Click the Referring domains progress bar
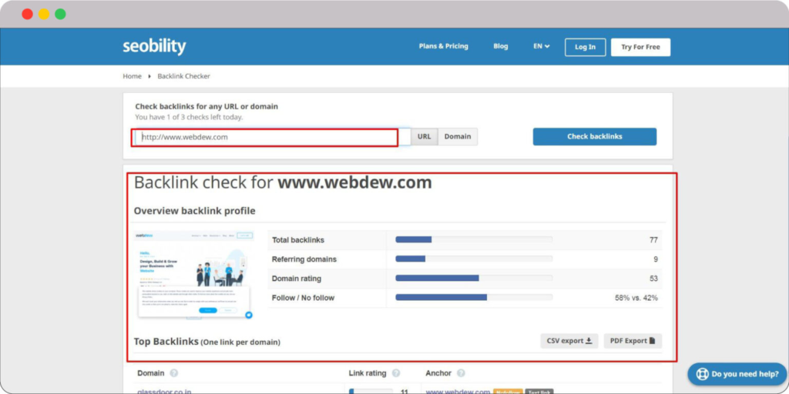The height and width of the screenshot is (394, 789). pos(474,259)
